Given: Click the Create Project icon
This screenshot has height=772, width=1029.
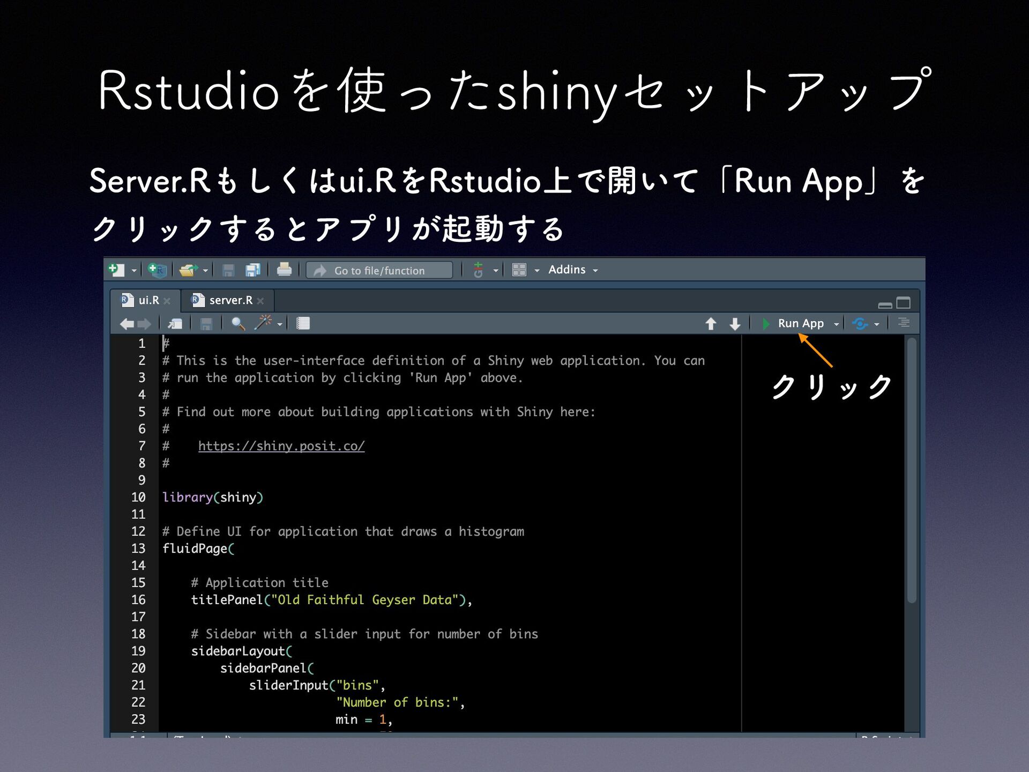Looking at the screenshot, I should click(x=158, y=270).
